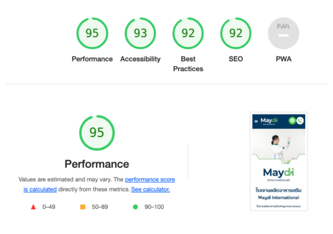Open the 'See calculator.' link
Screen dimensions: 333x234
tap(150, 189)
